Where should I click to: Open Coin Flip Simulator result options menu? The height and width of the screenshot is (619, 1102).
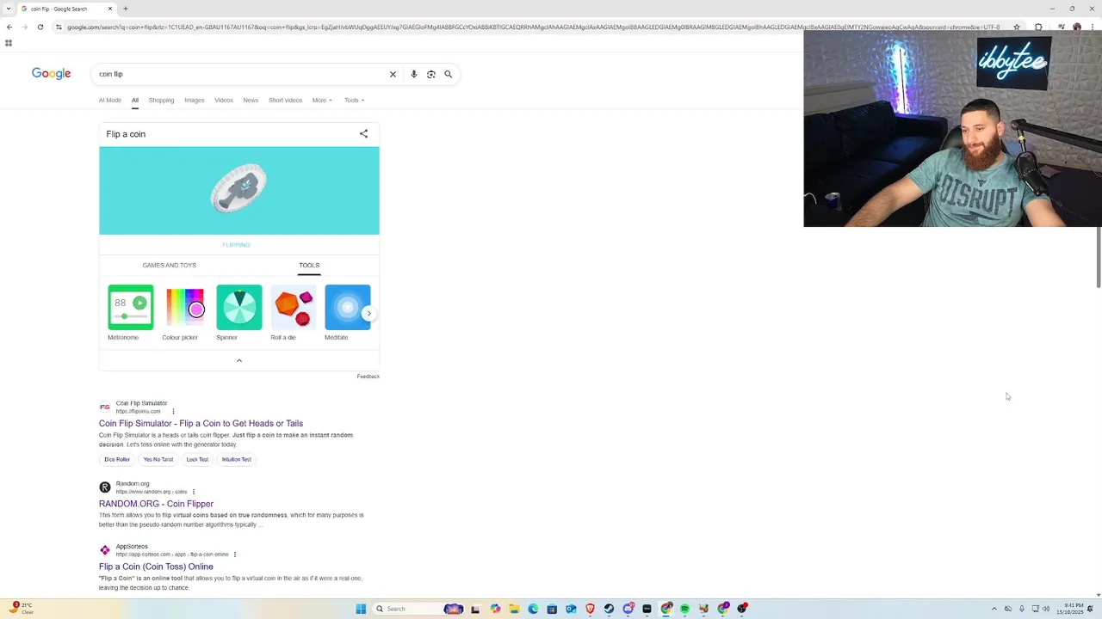[x=173, y=411]
